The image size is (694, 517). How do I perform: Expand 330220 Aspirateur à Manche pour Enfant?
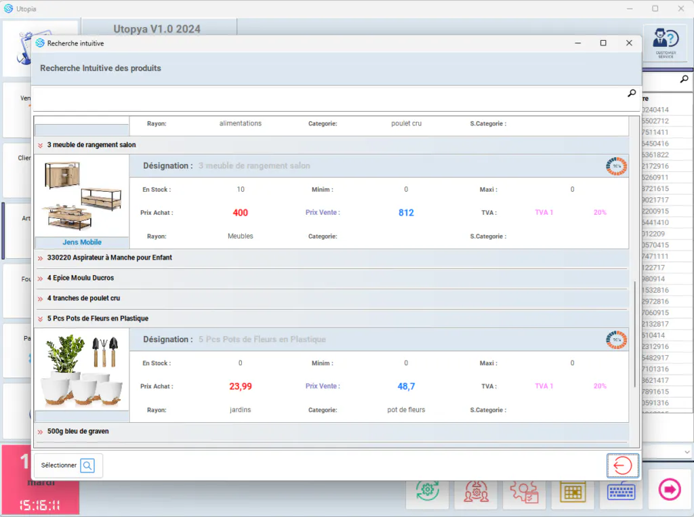(x=40, y=258)
